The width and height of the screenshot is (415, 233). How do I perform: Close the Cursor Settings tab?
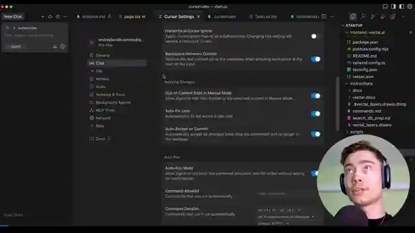(x=198, y=16)
